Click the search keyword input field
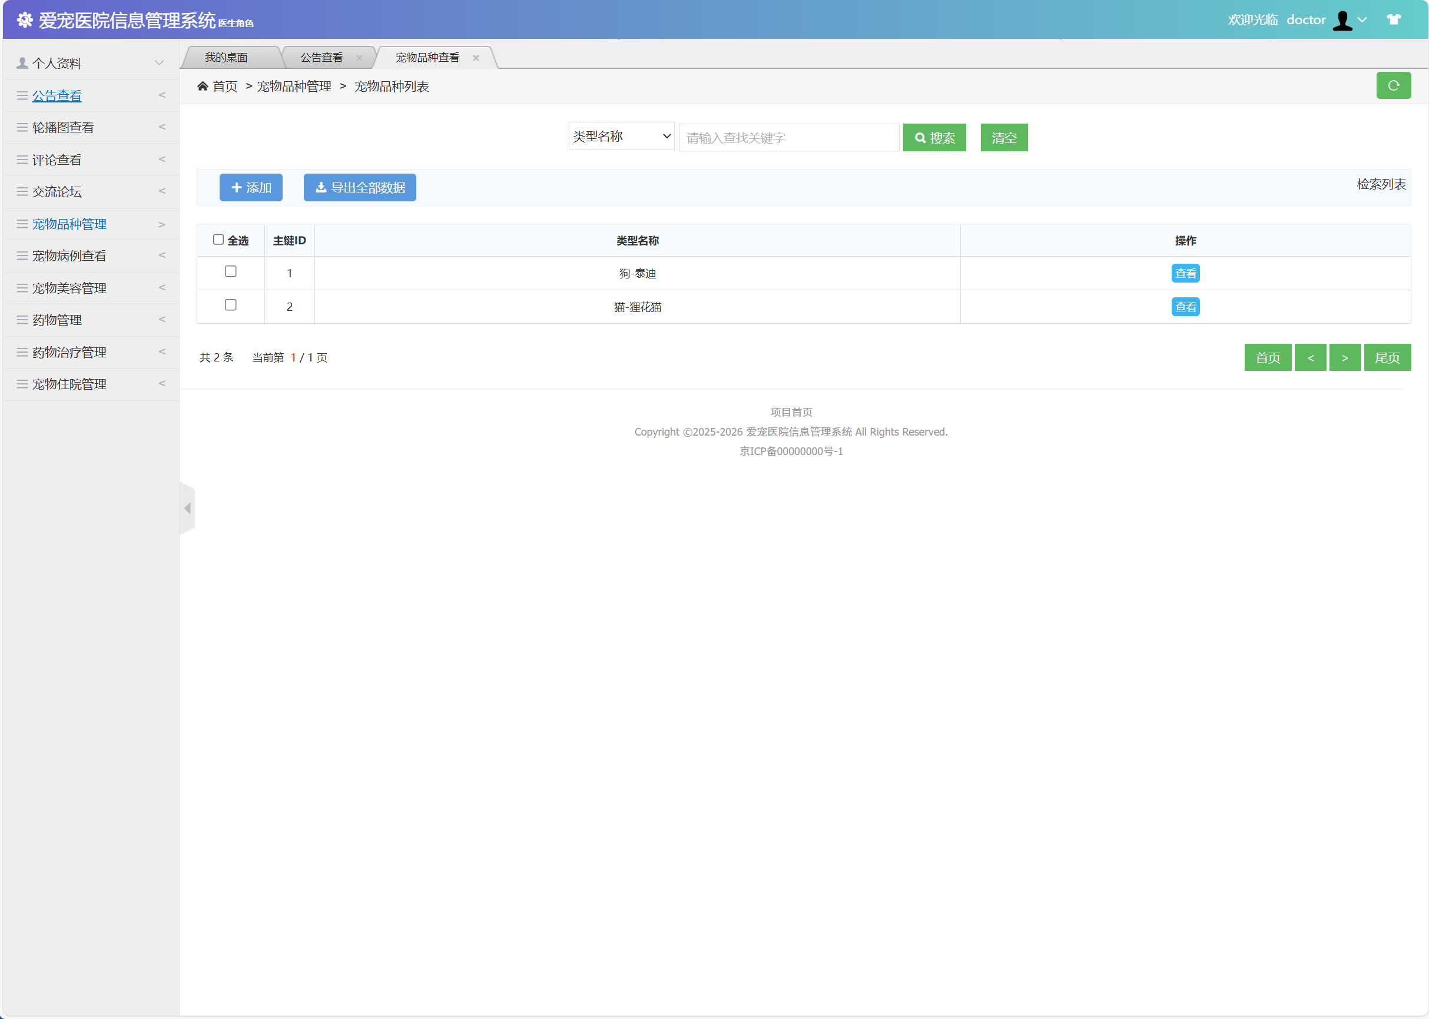The height and width of the screenshot is (1019, 1429). [788, 137]
